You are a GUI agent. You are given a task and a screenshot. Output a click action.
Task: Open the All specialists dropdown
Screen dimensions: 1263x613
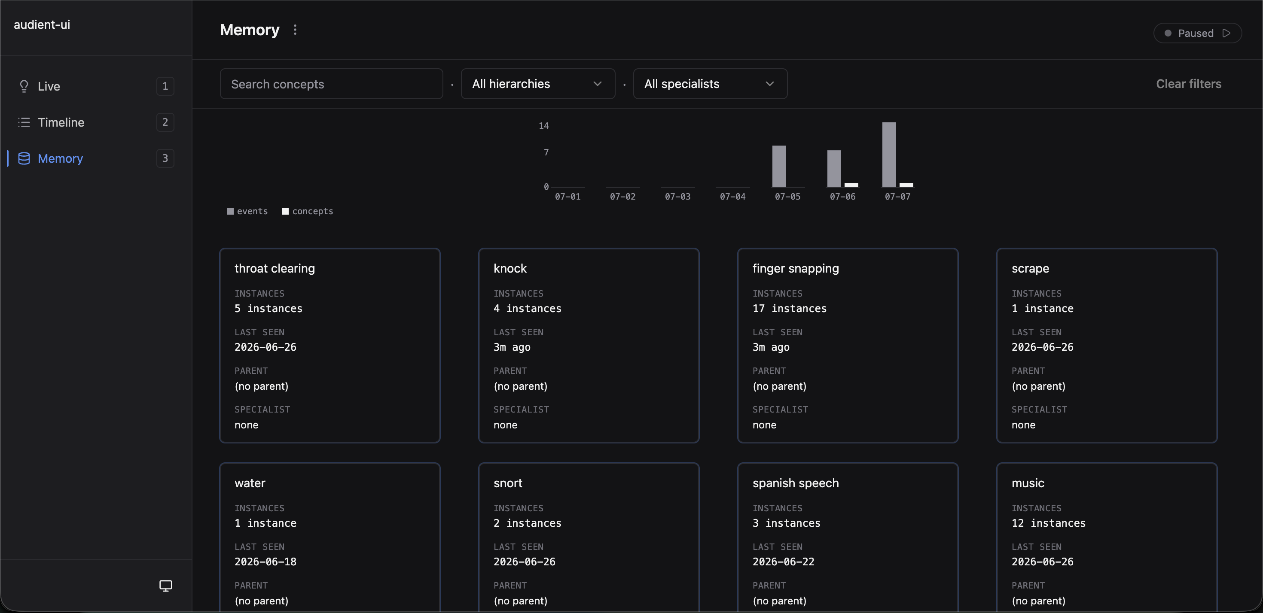[x=710, y=84]
